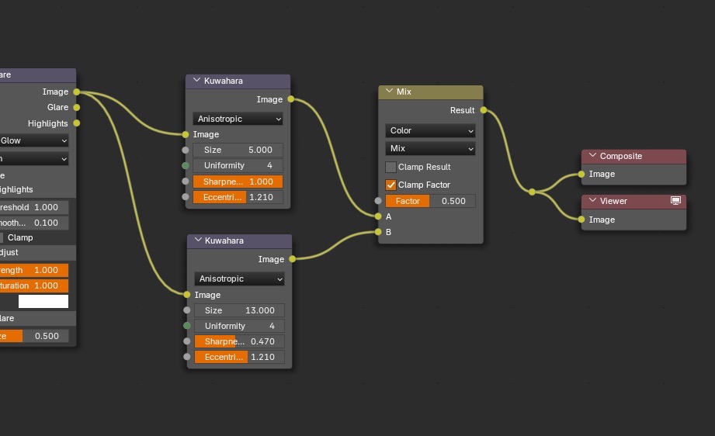Click Uniformity 4 field in lower Kuwahara

tap(239, 326)
